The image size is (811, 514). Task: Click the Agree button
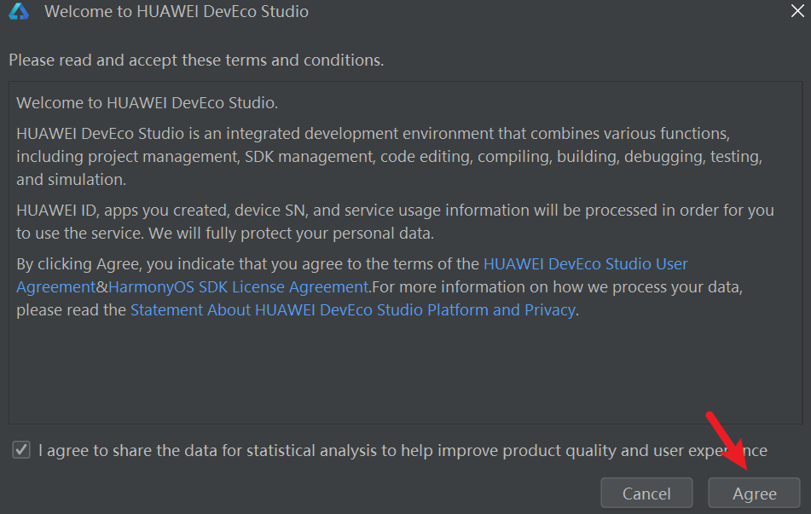[x=754, y=493]
